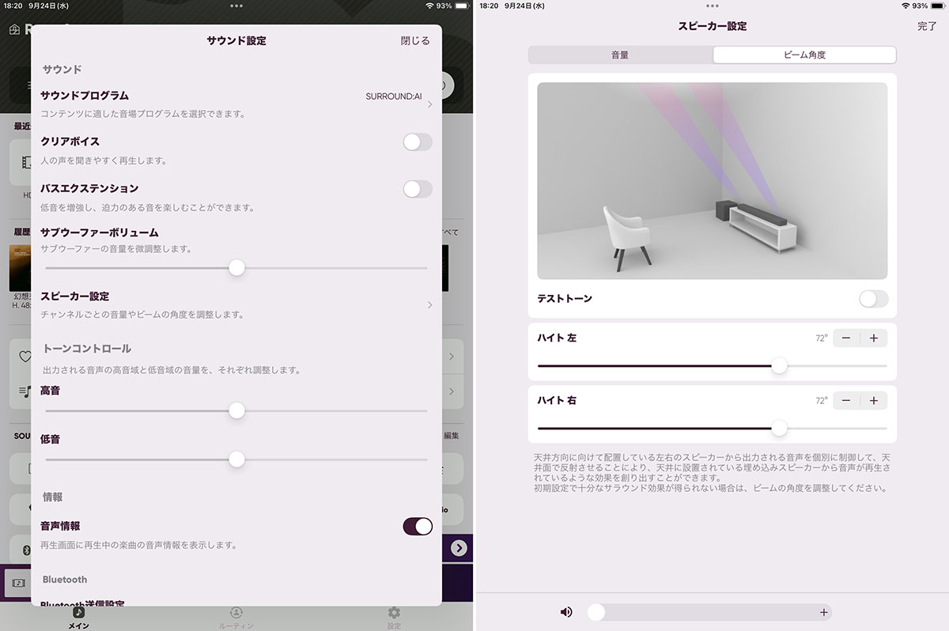
Task: Increase ハイト左 angle with the plus stepper
Action: click(x=873, y=338)
